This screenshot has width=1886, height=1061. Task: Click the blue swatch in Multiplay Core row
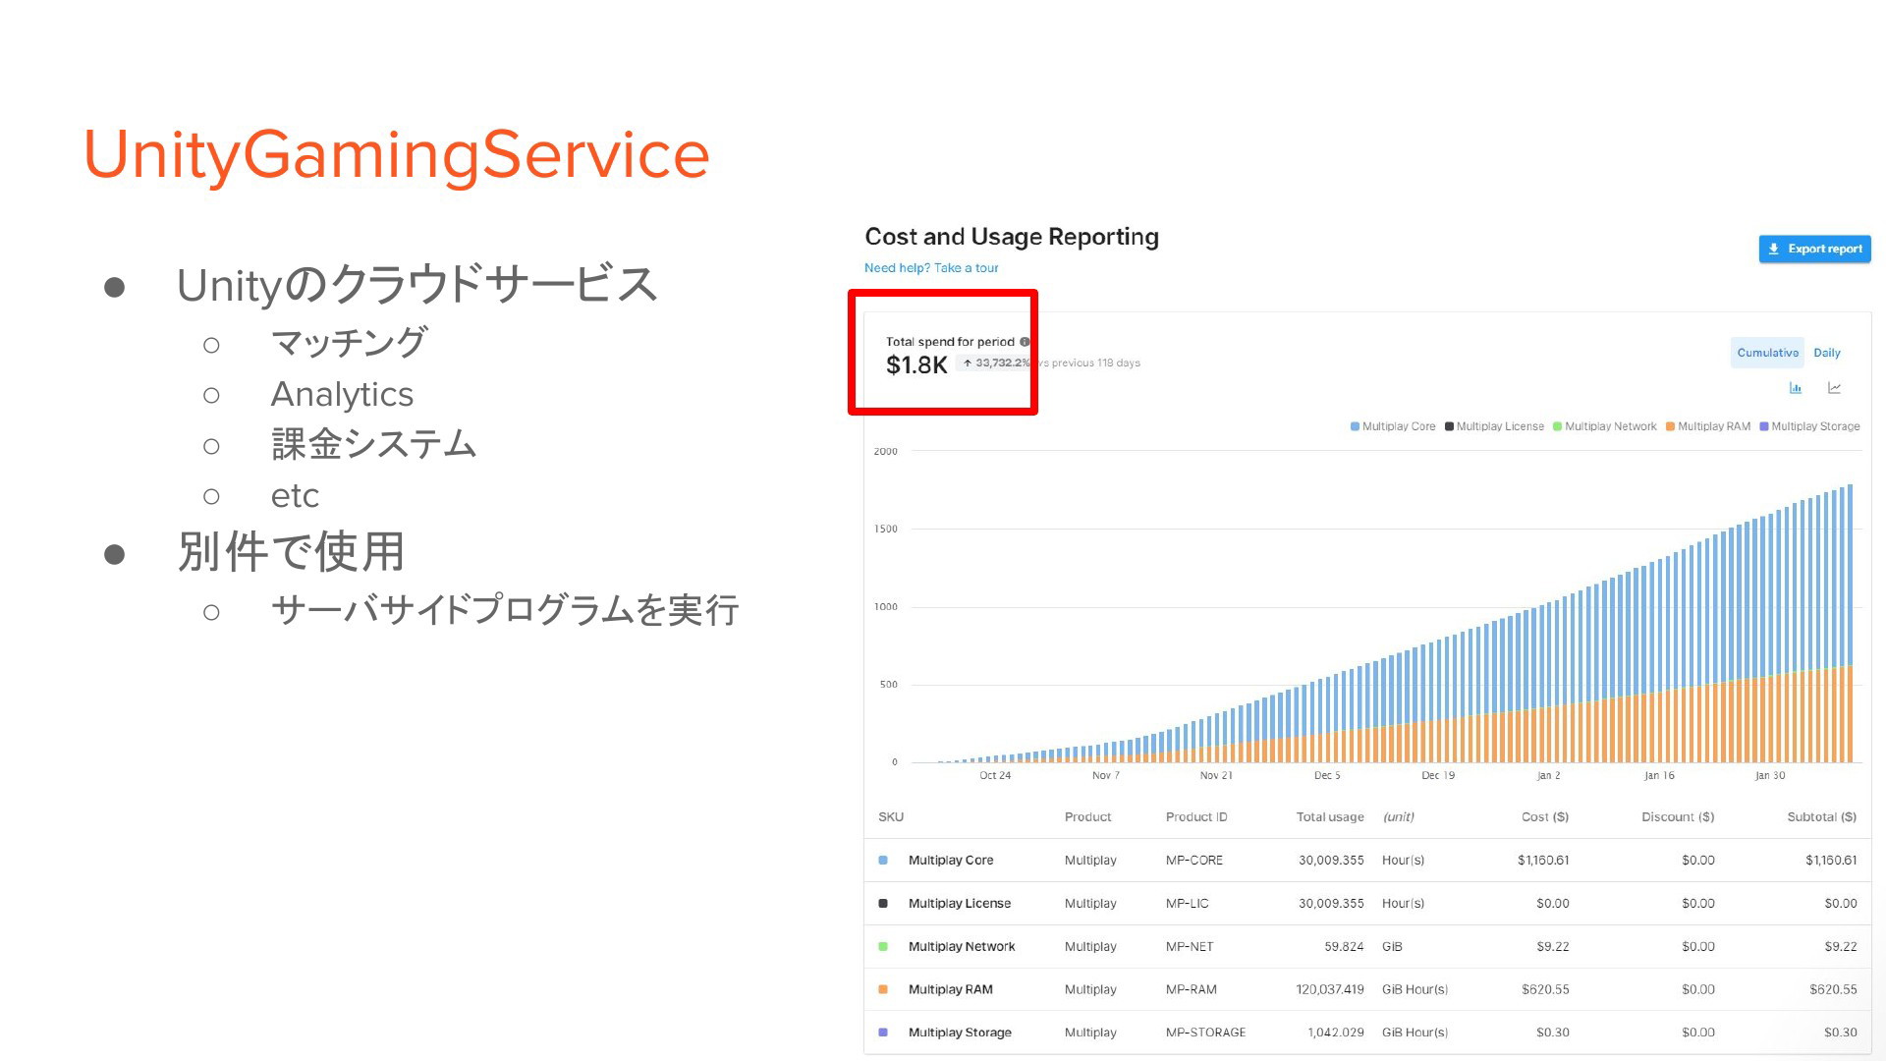[883, 861]
